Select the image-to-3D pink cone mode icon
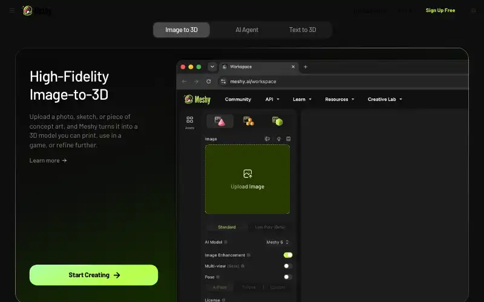Viewport: 484px width, 302px height. (x=220, y=121)
